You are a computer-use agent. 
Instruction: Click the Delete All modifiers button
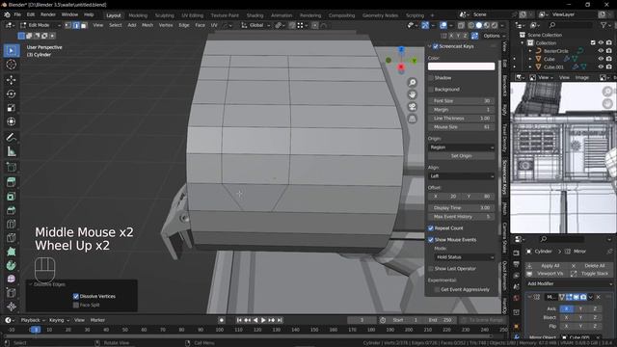pyautogui.click(x=591, y=266)
